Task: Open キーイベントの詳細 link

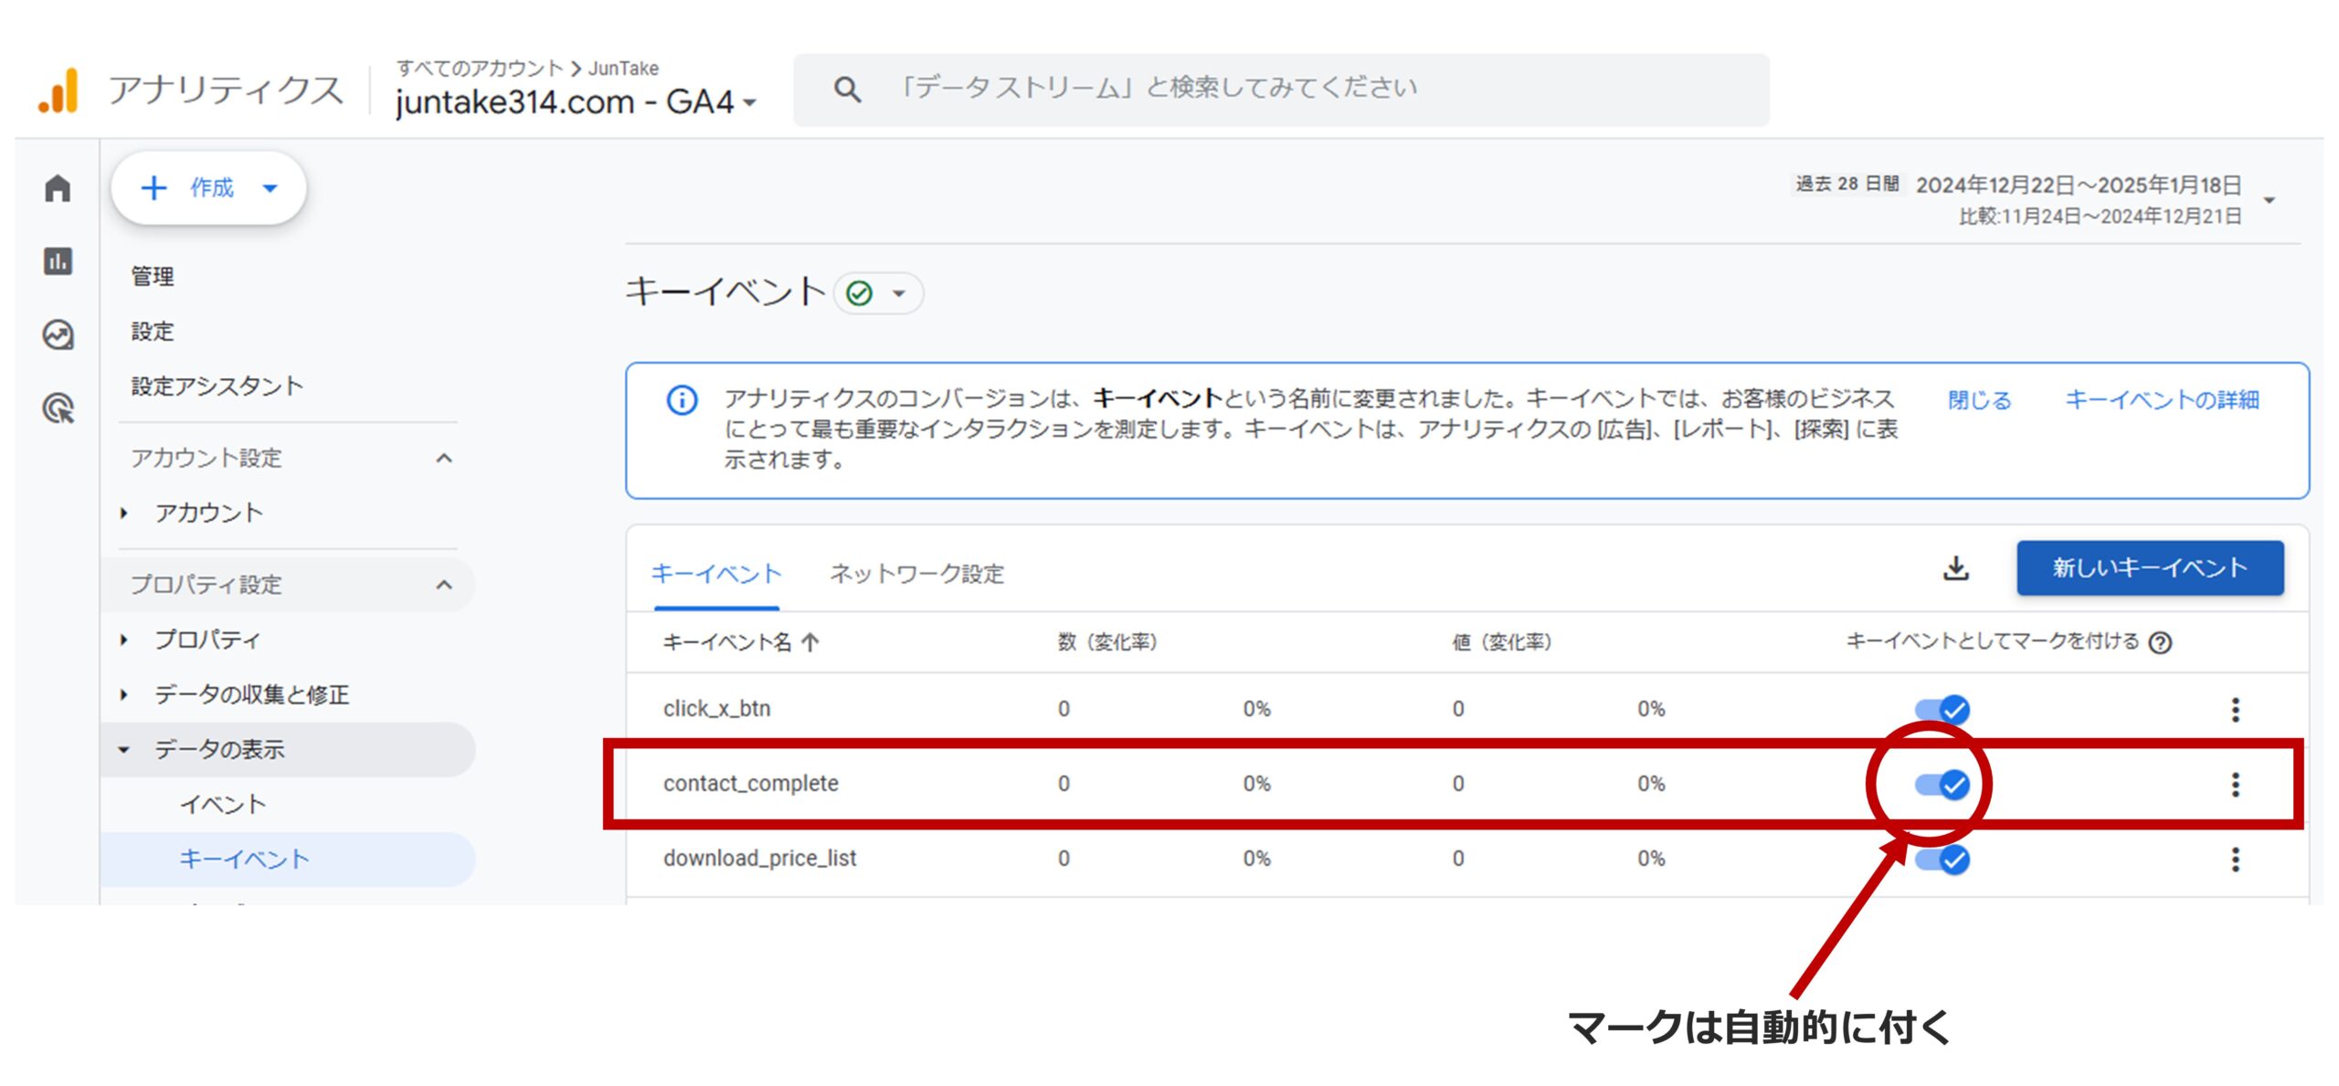Action: click(2164, 400)
